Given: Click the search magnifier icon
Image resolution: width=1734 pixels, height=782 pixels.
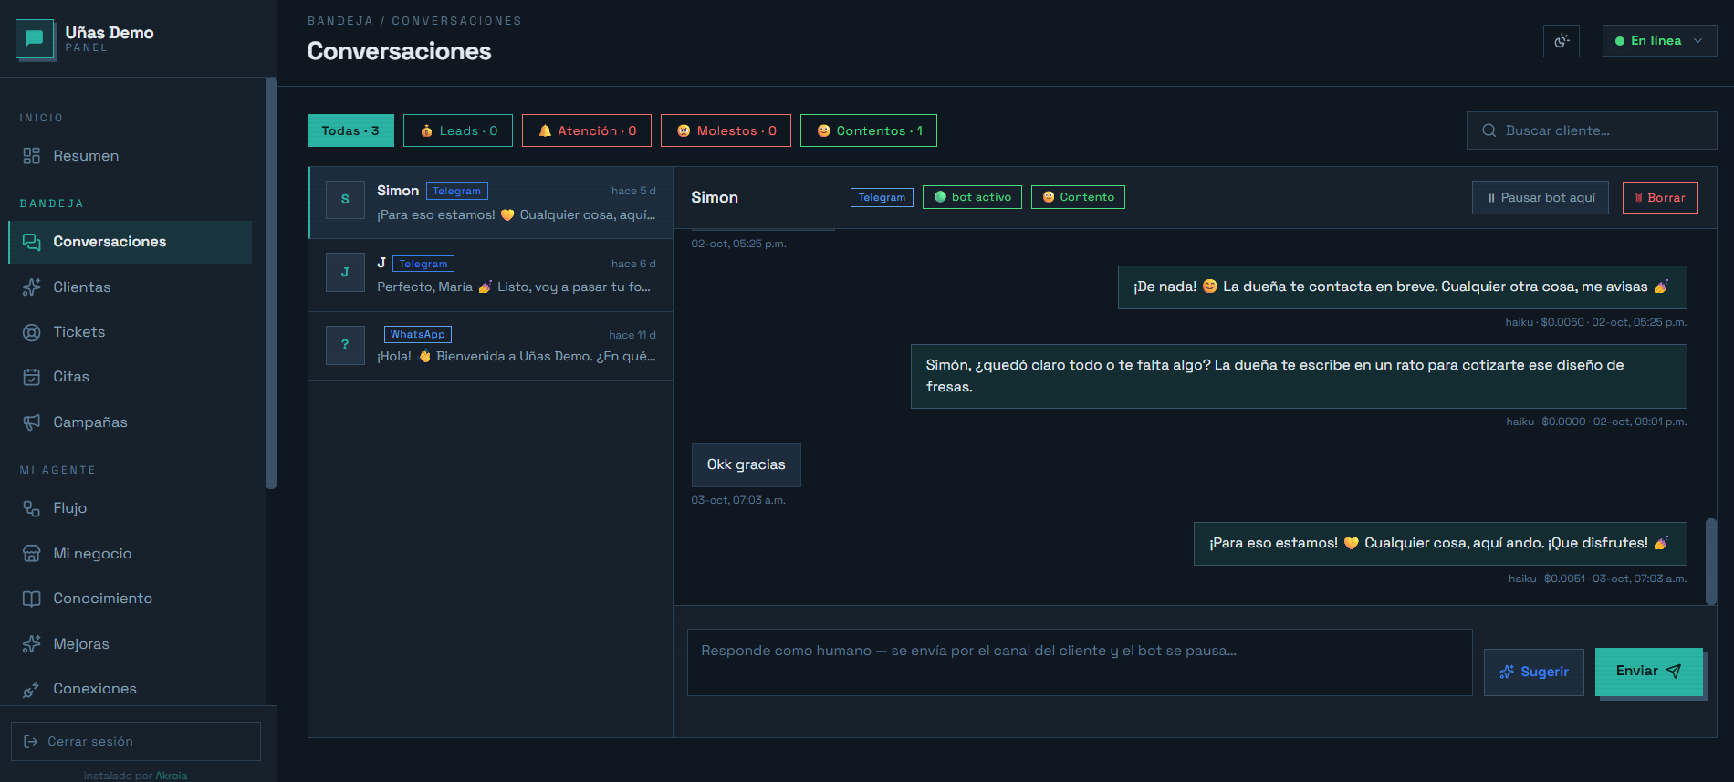Looking at the screenshot, I should (1489, 130).
